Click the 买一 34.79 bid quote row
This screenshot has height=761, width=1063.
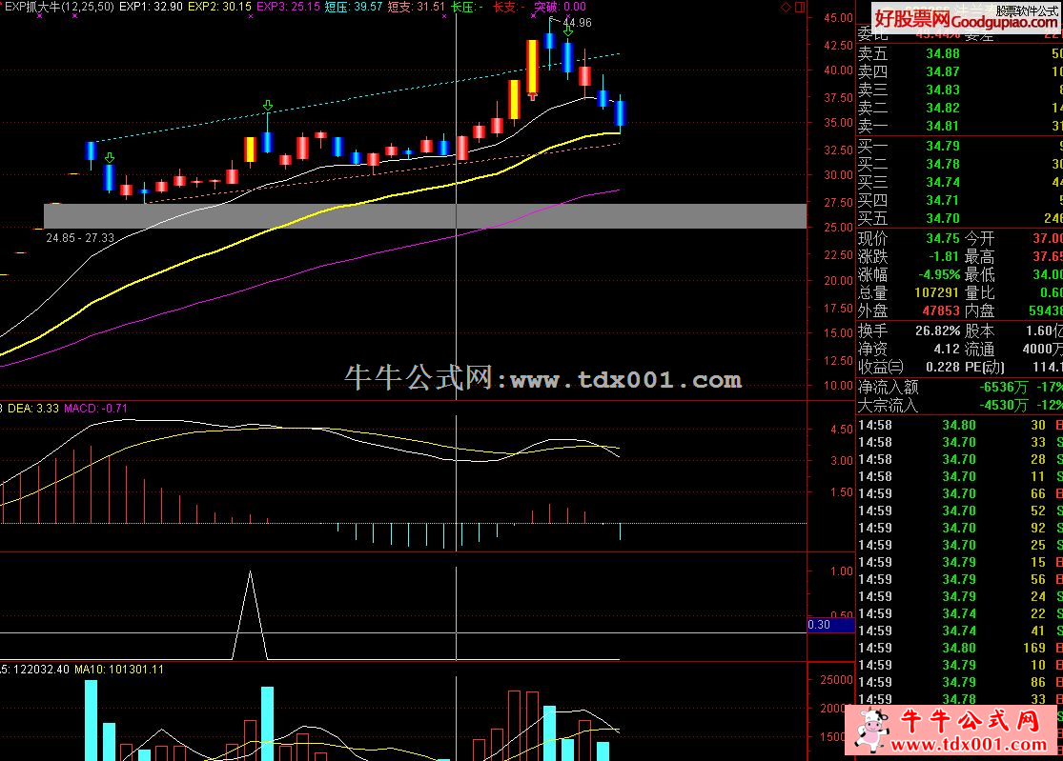[x=959, y=146]
